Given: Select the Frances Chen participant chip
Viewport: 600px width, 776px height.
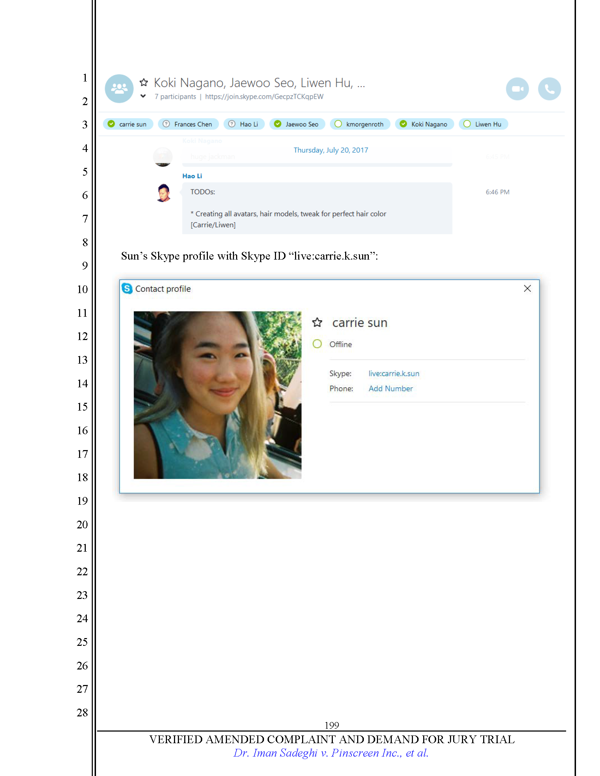Looking at the screenshot, I should [x=188, y=124].
